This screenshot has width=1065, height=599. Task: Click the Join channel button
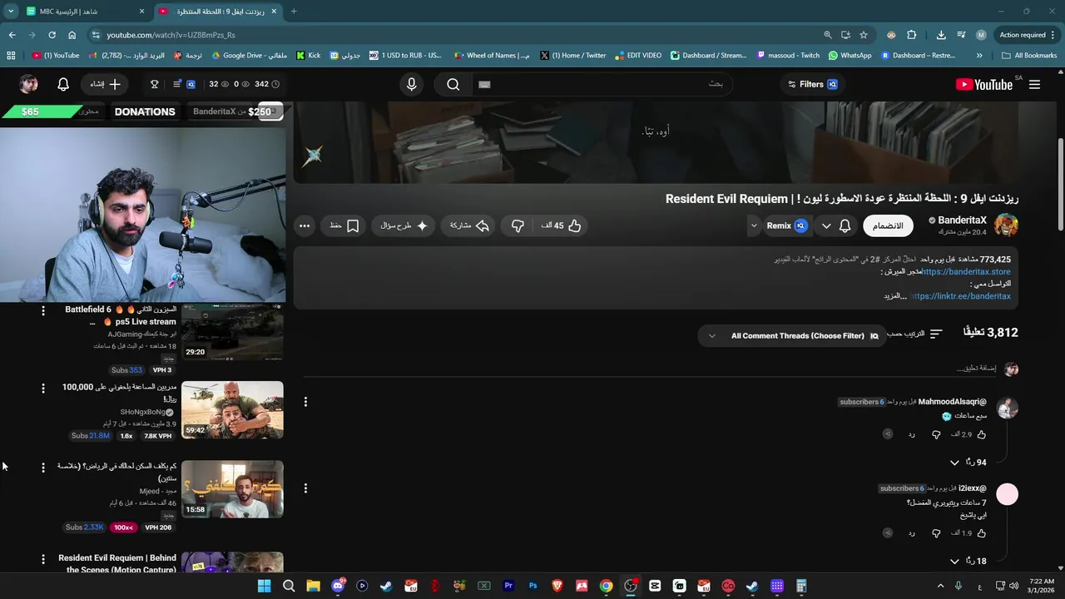coord(888,225)
